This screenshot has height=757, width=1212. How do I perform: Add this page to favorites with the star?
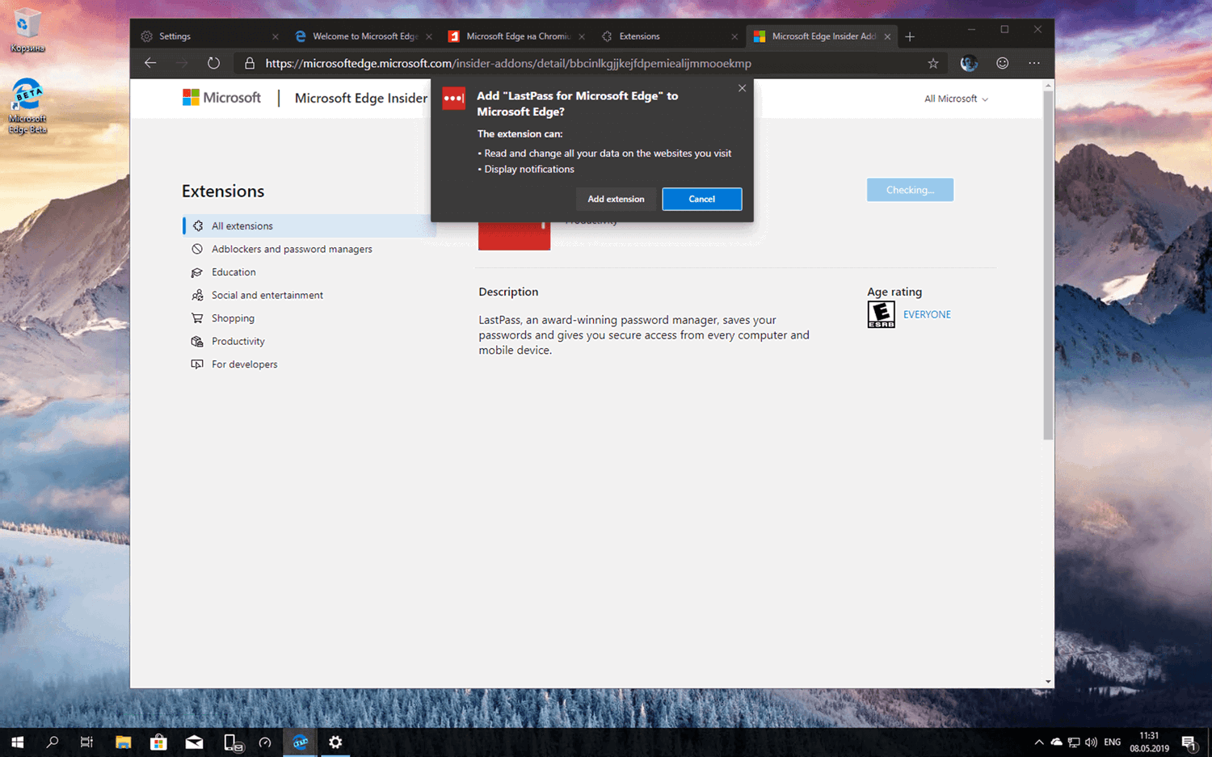click(x=933, y=63)
